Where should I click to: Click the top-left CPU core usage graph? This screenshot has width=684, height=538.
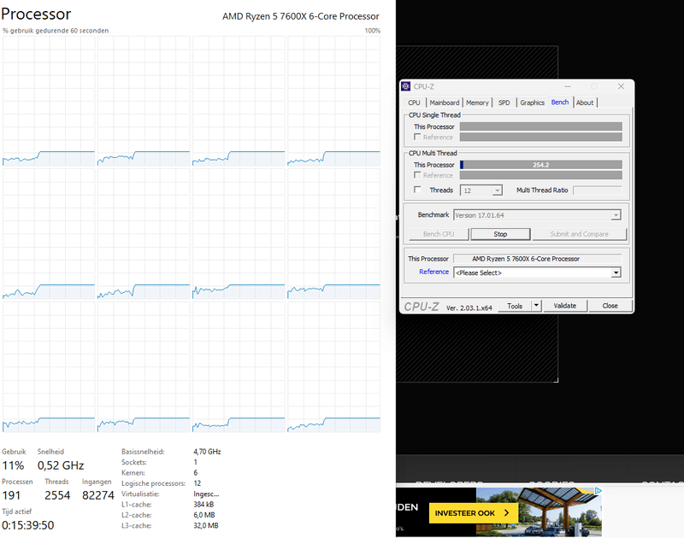tap(49, 101)
